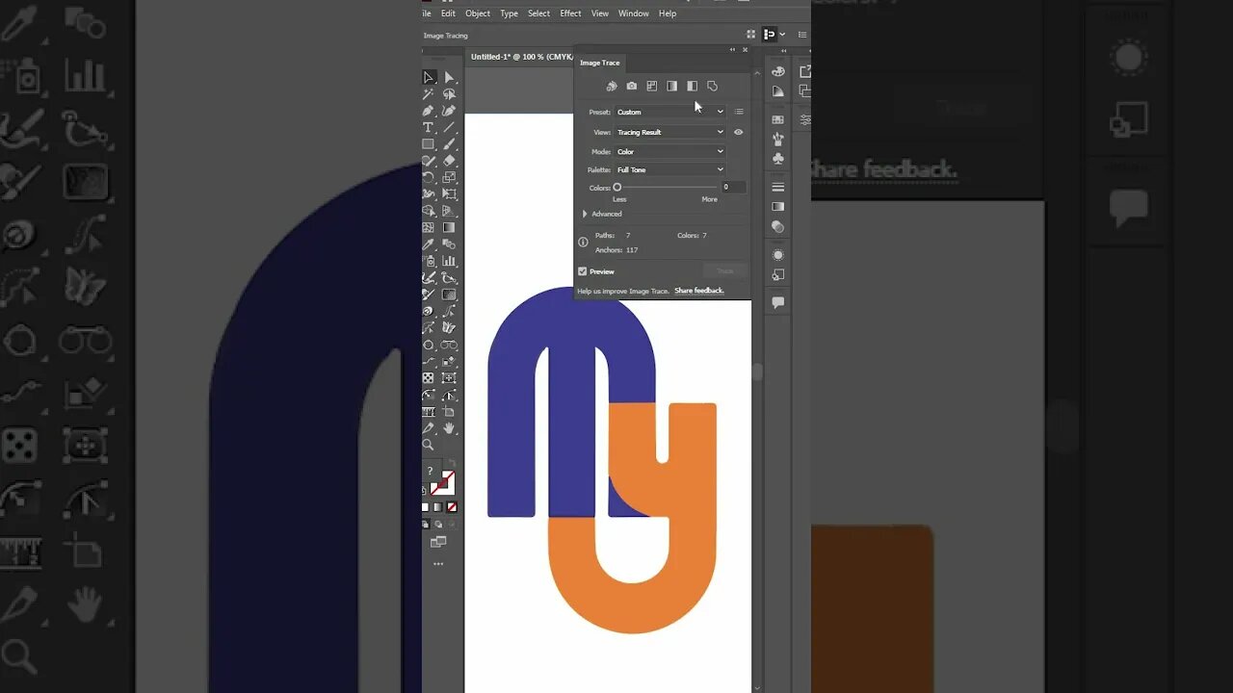This screenshot has width=1233, height=693.
Task: Open the Effect menu
Action: click(570, 13)
